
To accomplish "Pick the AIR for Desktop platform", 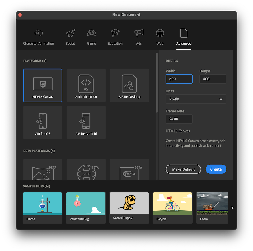I will [x=129, y=85].
